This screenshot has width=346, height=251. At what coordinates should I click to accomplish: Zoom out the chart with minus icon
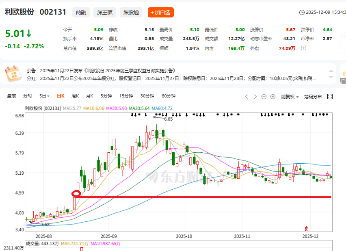(264, 97)
